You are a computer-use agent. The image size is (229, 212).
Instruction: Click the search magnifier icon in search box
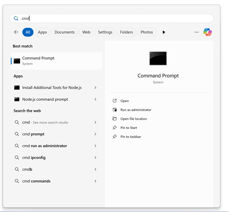point(16,19)
